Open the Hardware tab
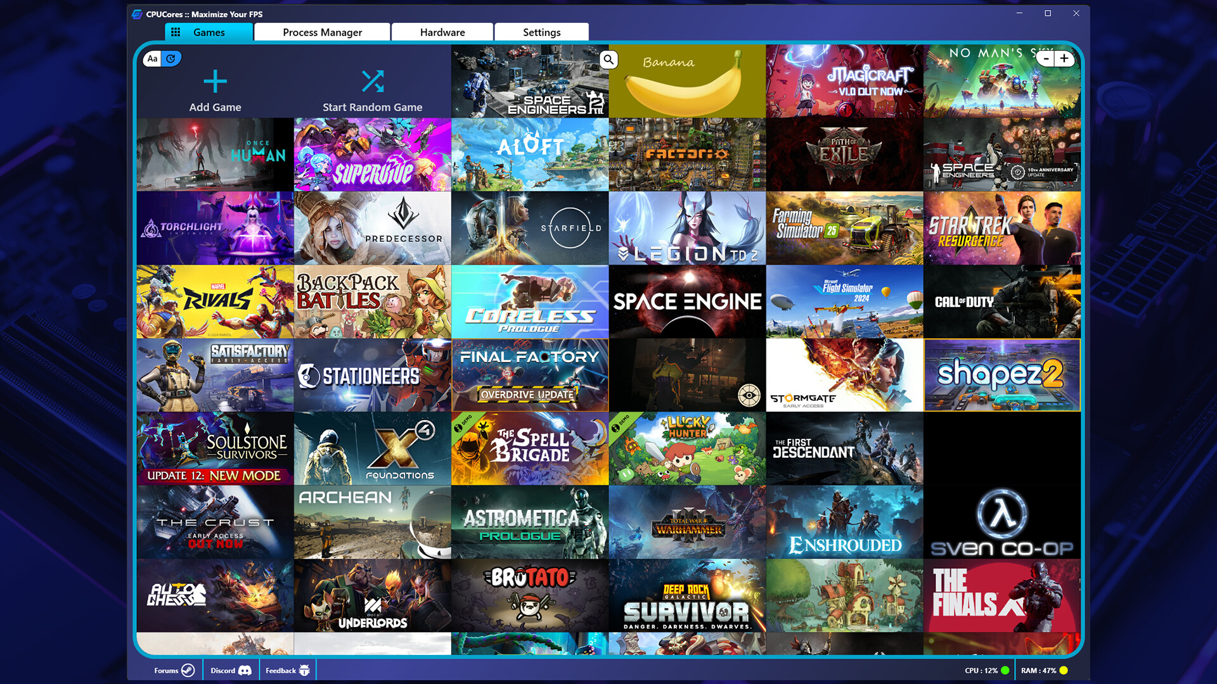 [x=442, y=32]
